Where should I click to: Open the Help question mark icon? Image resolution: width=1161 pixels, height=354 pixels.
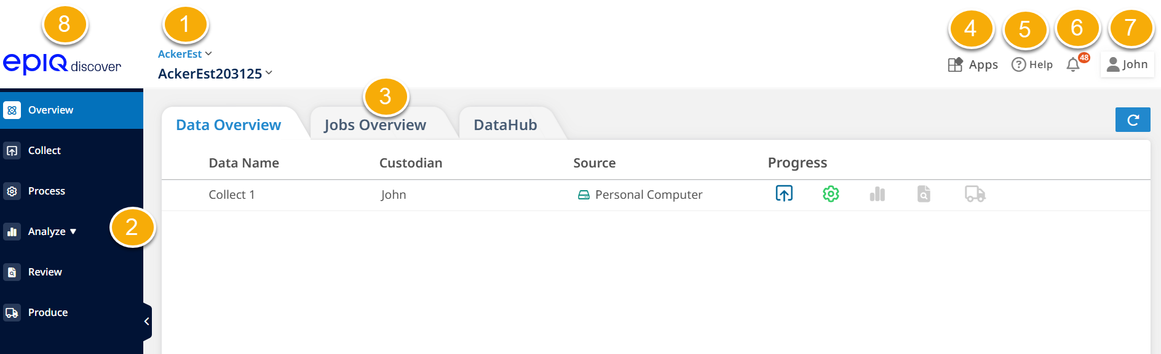1018,64
